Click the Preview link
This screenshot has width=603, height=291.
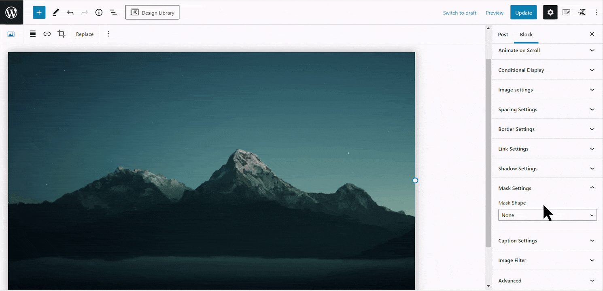pos(495,13)
